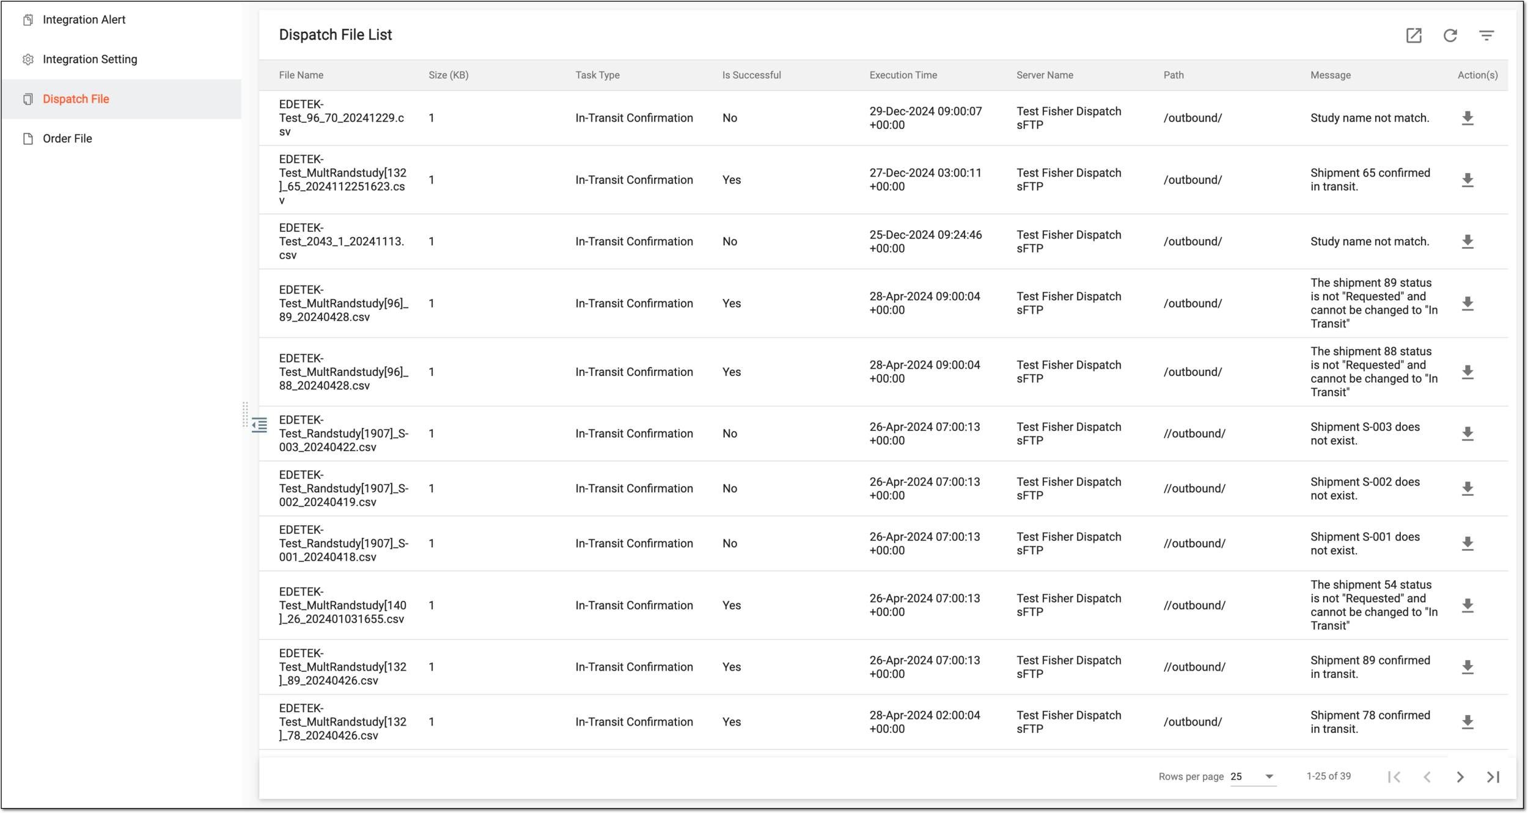Download file for Shipment 78 confirmed row
Viewport: 1528px width, 813px height.
pos(1467,723)
